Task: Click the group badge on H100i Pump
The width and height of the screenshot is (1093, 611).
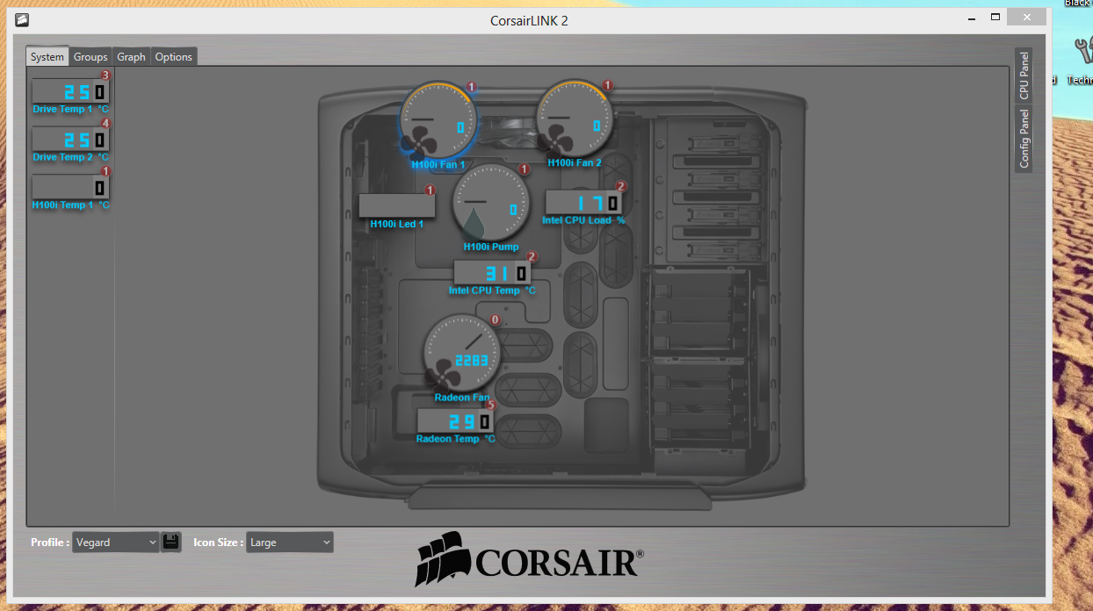Action: [x=525, y=169]
